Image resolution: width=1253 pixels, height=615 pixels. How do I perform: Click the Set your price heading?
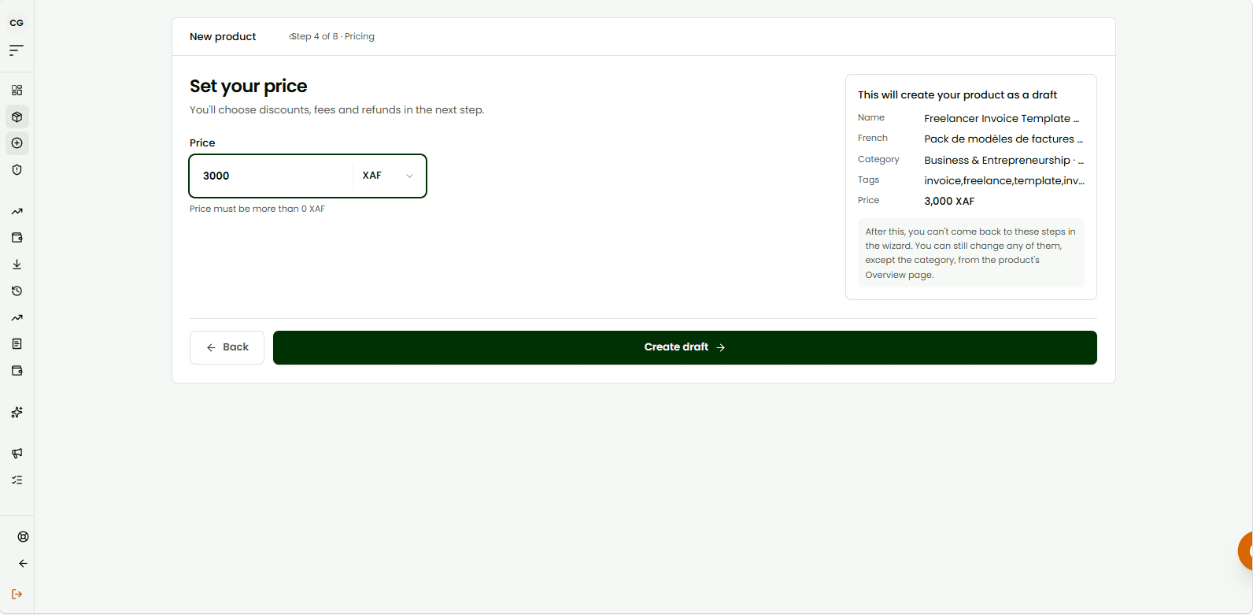(249, 86)
